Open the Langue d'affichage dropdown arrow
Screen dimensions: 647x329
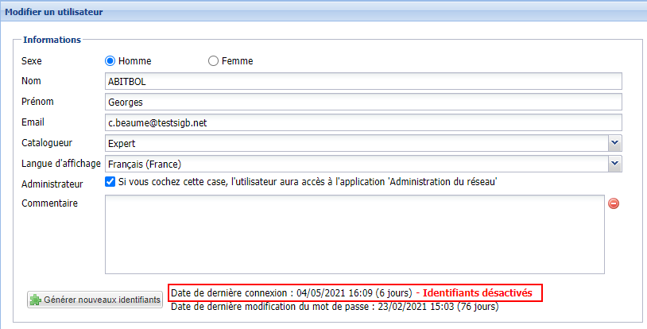point(614,164)
